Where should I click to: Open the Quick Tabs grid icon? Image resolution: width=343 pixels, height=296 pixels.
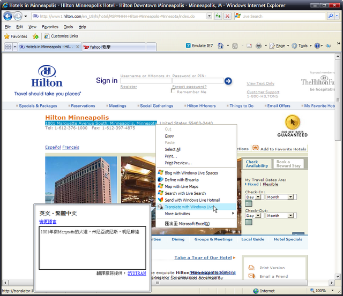(x=8, y=47)
